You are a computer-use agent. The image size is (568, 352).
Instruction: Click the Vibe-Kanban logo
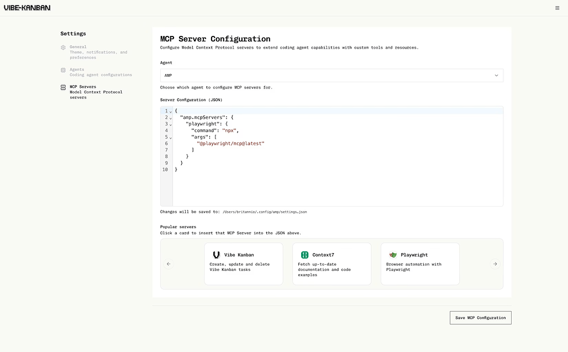click(x=27, y=8)
